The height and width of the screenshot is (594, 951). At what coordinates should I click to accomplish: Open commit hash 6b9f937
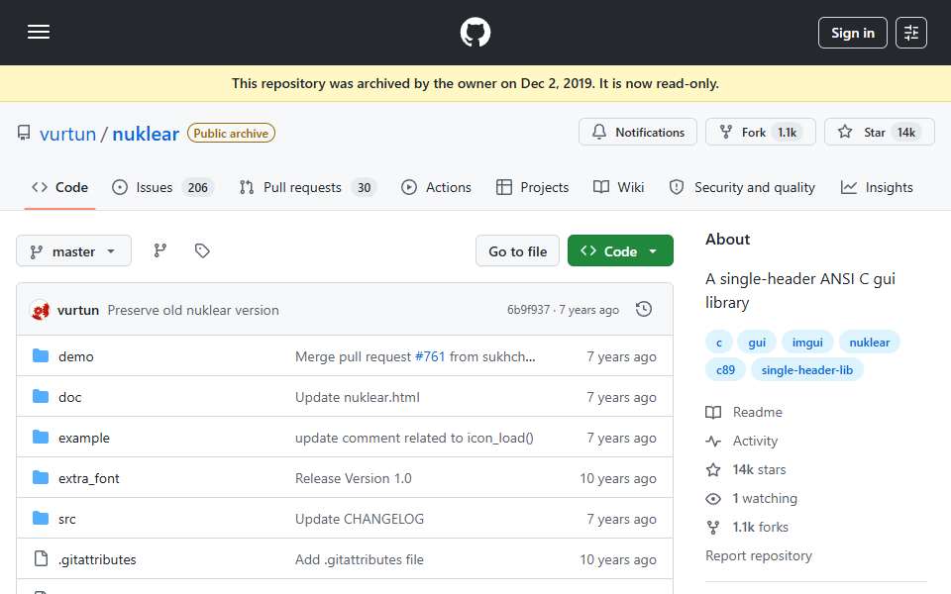(528, 310)
